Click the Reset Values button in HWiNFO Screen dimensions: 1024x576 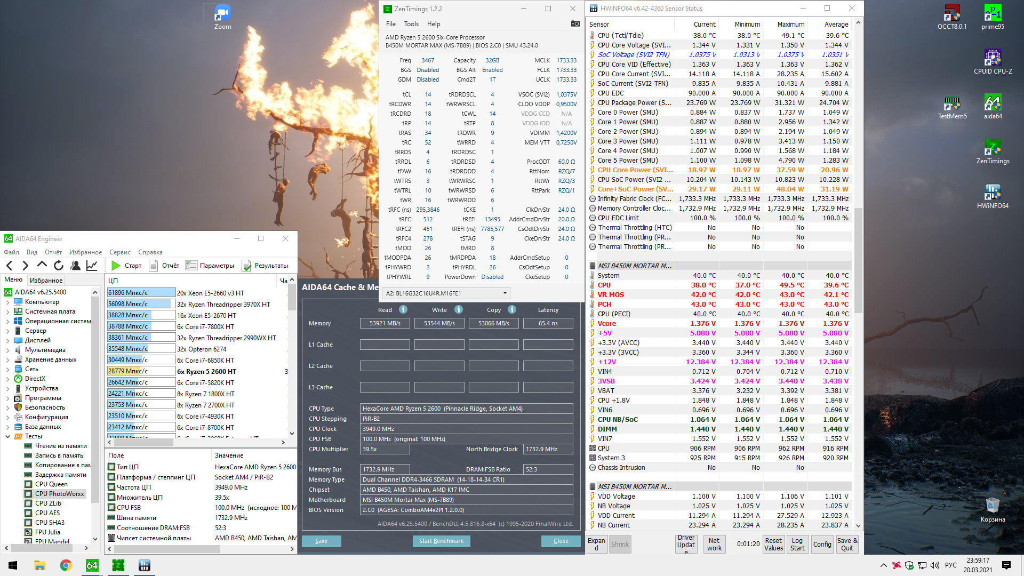click(x=773, y=544)
